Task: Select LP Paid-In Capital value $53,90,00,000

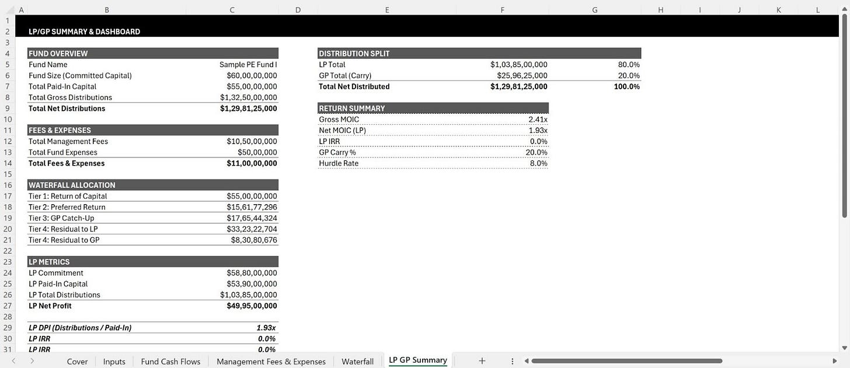Action: point(252,284)
